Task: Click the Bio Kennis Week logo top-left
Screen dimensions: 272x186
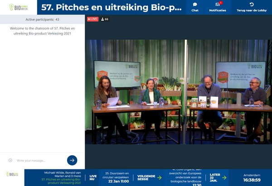Action: (18, 7)
